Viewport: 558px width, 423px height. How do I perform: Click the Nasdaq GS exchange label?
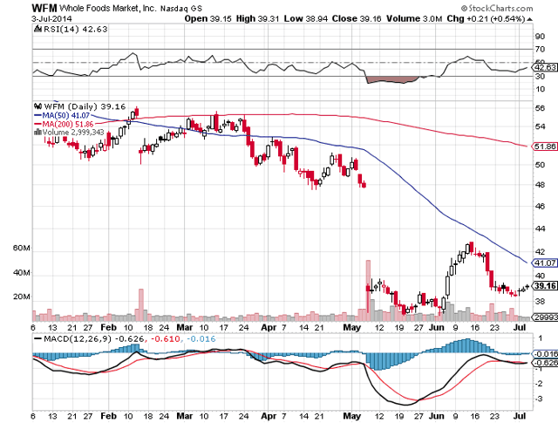point(181,8)
